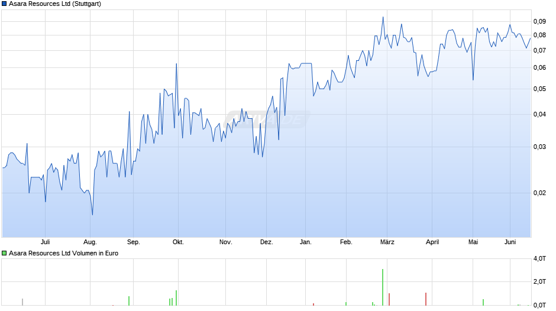
Task: Click the green volume legend square
Action: click(4, 253)
